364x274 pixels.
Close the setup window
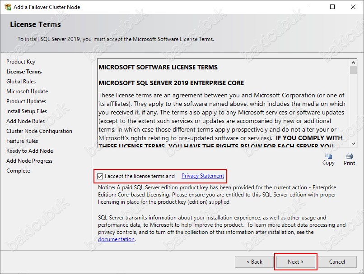pos(353,7)
